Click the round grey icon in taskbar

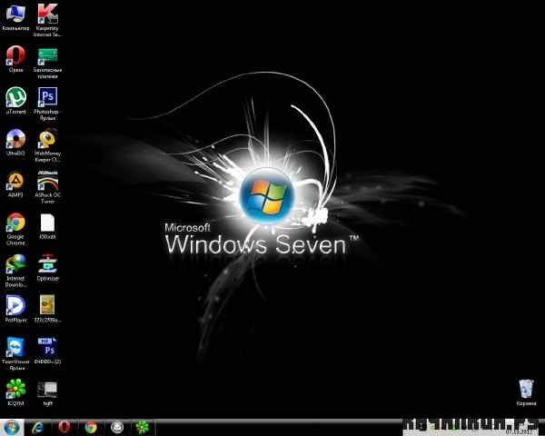(117, 427)
